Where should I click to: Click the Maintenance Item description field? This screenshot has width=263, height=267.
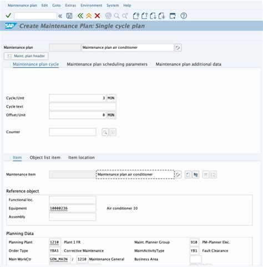pos(135,174)
